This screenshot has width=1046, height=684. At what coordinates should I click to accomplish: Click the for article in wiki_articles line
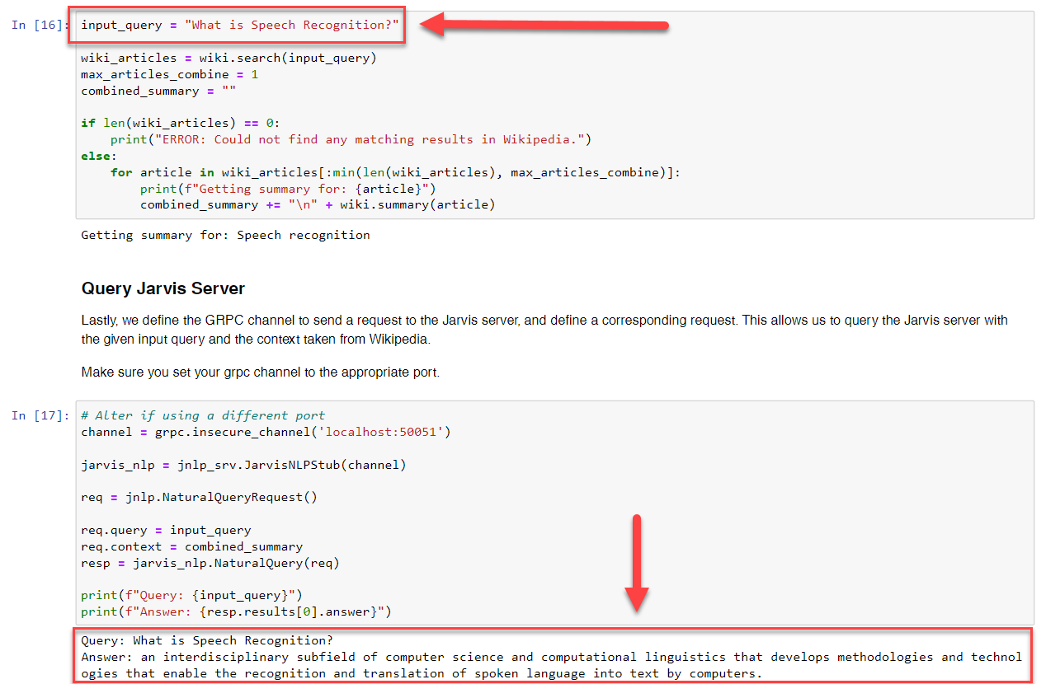[395, 172]
